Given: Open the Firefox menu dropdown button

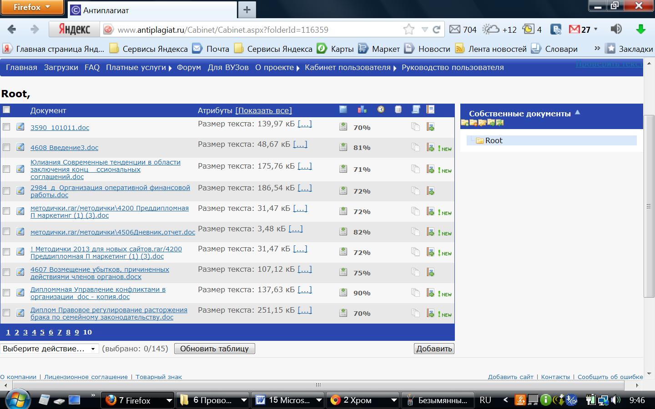Looking at the screenshot, I should [32, 7].
